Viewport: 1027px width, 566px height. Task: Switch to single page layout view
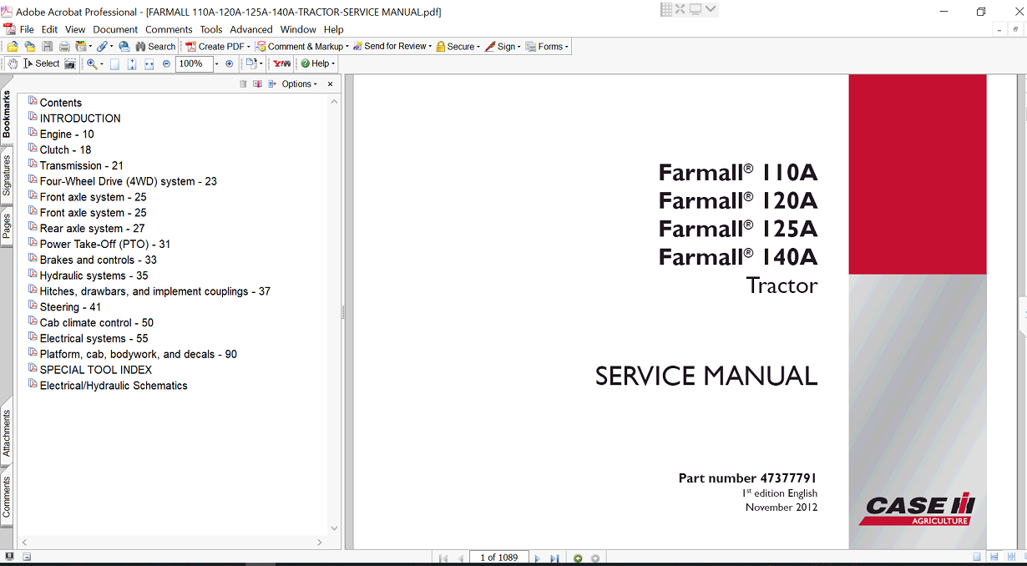tap(977, 557)
